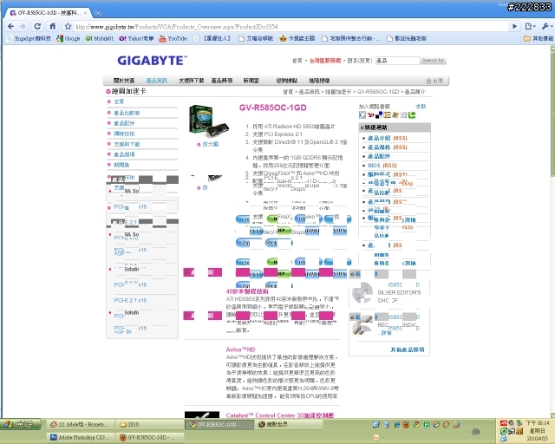Open the third item in the main navigation bar

click(191, 81)
